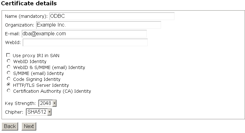Click the Back button
The height and width of the screenshot is (133, 245).
pos(10,126)
